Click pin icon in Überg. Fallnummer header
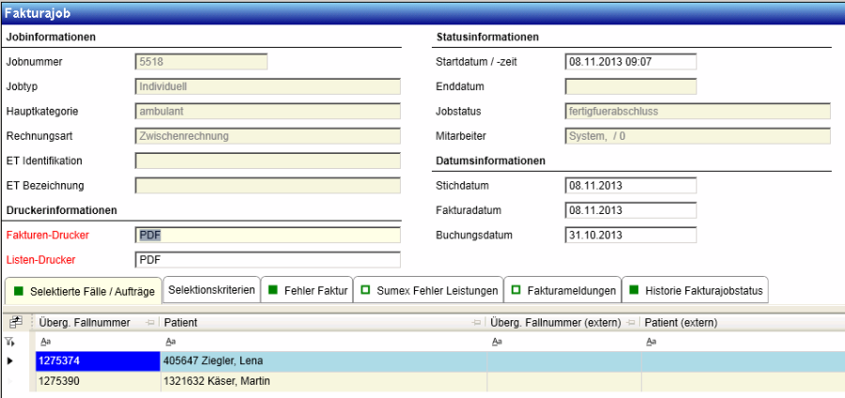845x398 pixels. pos(150,323)
